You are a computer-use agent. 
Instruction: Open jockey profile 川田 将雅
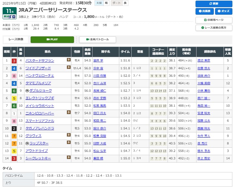click(x=99, y=76)
